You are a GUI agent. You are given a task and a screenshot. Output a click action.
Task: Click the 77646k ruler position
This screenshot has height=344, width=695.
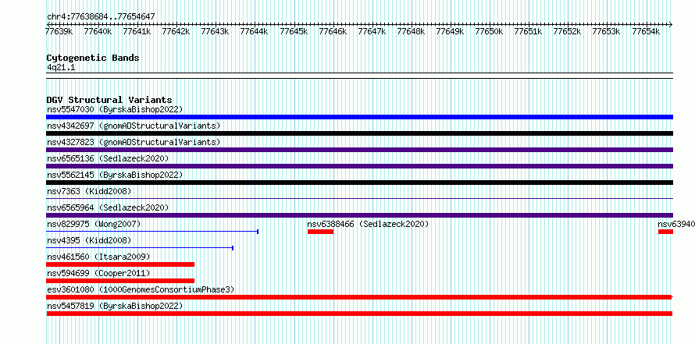click(x=333, y=31)
